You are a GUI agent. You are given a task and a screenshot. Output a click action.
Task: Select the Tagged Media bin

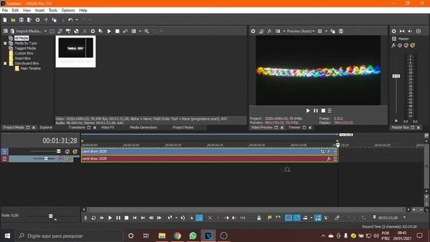pos(26,48)
